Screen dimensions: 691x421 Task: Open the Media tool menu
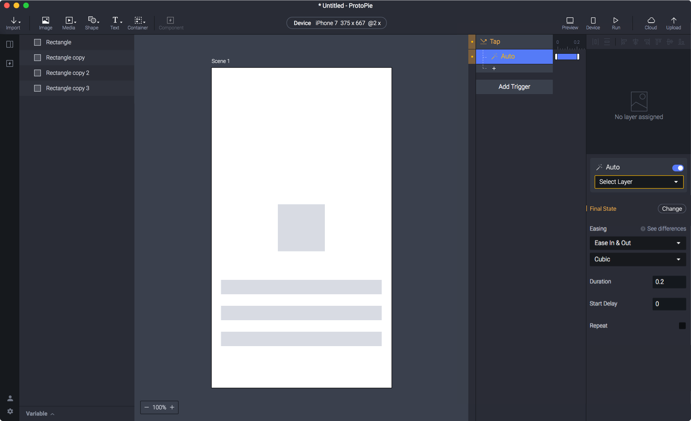pos(69,23)
